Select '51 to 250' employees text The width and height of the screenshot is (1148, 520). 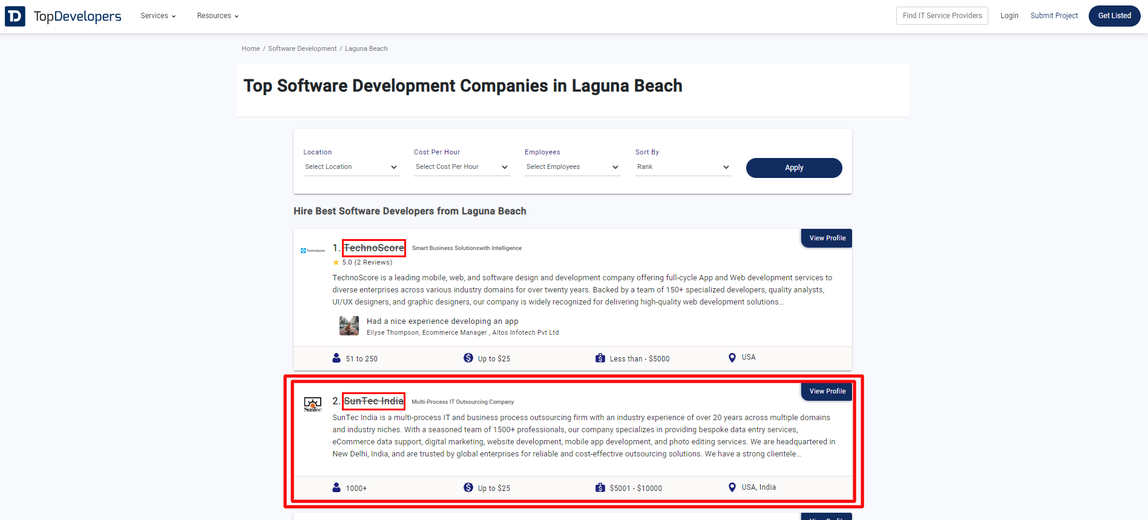coord(361,359)
